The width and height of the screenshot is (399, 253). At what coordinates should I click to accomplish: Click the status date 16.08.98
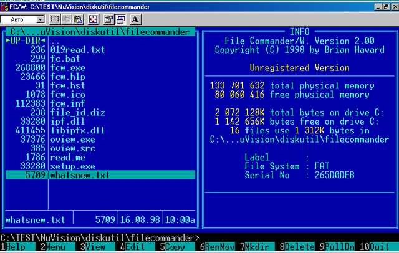coord(140,220)
